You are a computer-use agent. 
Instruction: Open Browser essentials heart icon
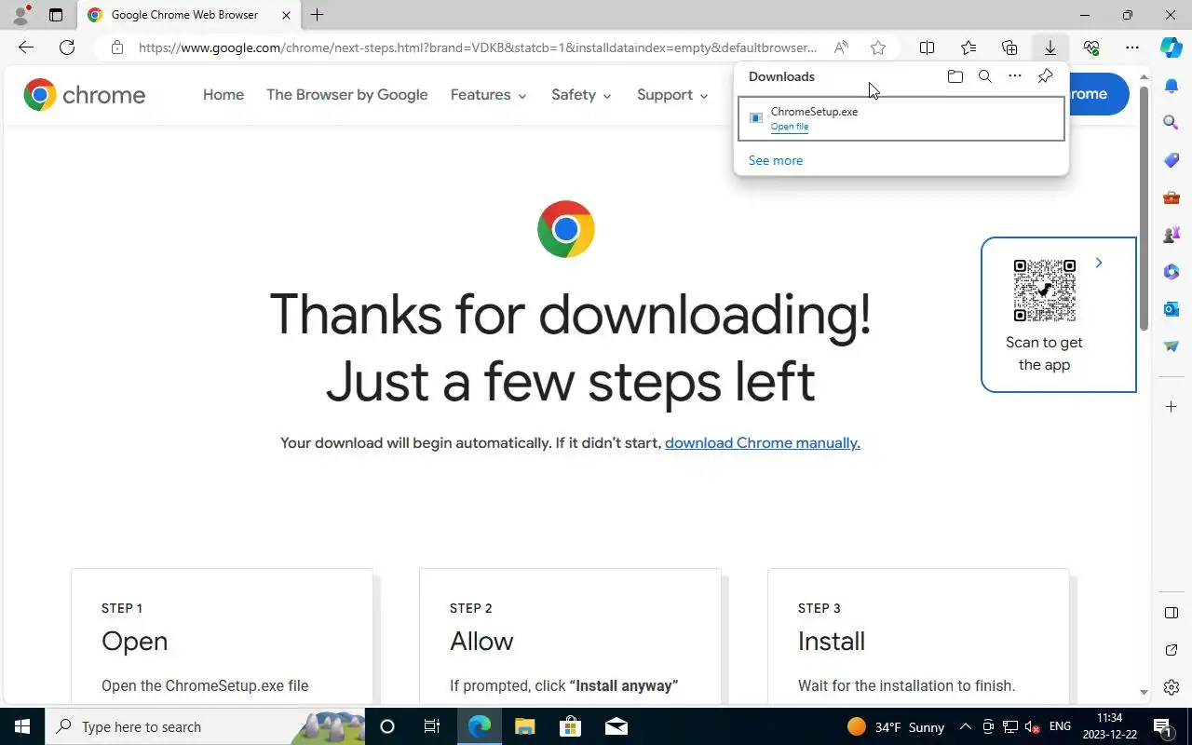point(1091,47)
